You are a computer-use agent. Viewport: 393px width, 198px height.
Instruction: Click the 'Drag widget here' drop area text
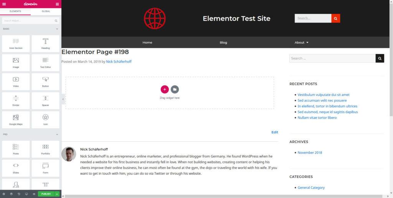point(170,98)
